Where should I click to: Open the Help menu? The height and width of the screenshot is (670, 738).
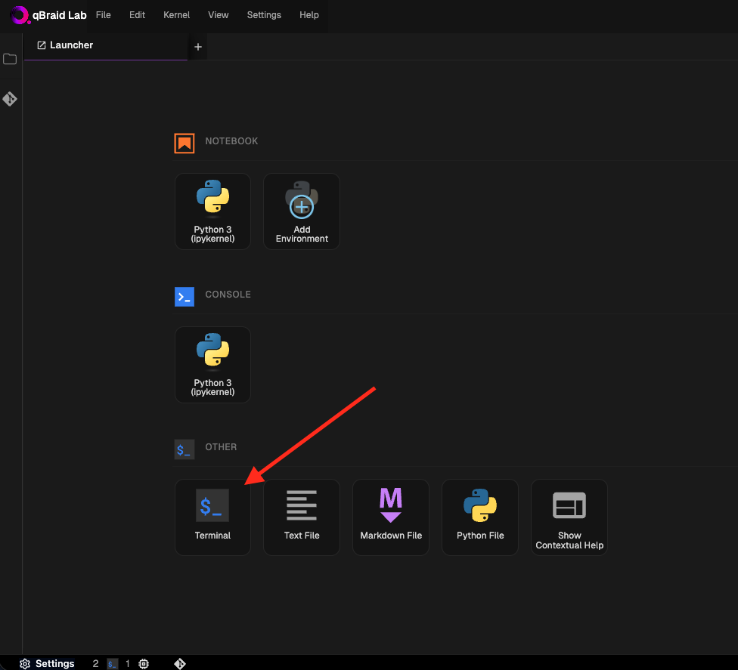coord(309,15)
